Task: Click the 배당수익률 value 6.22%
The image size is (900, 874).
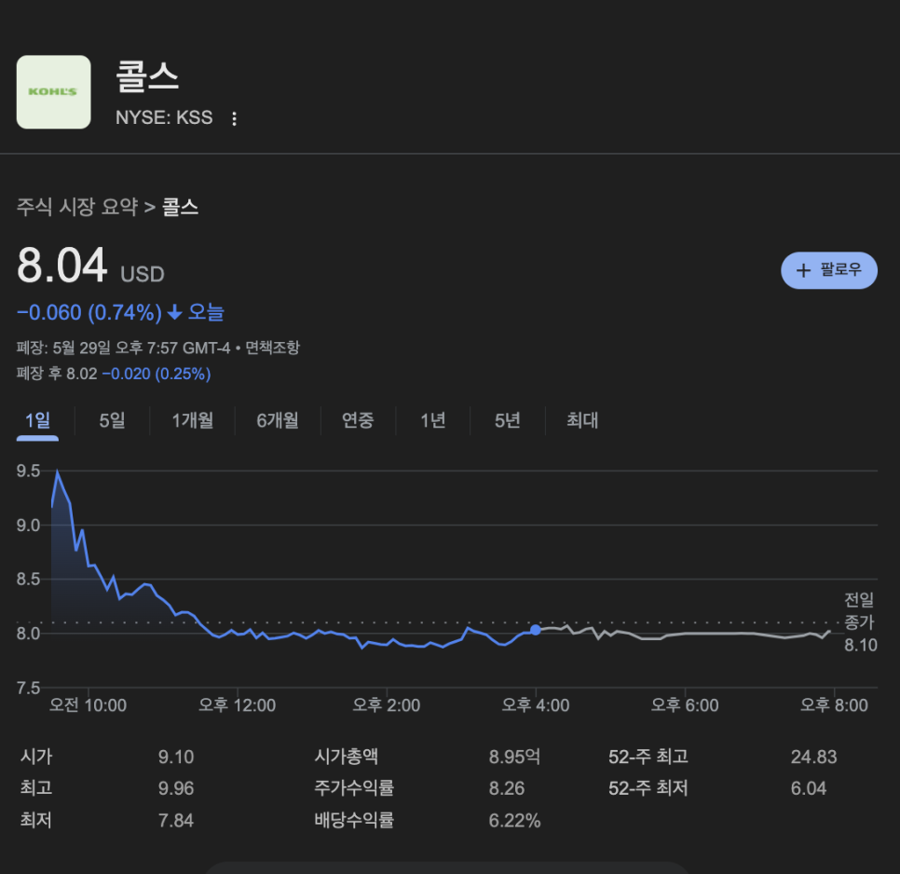Action: click(514, 821)
